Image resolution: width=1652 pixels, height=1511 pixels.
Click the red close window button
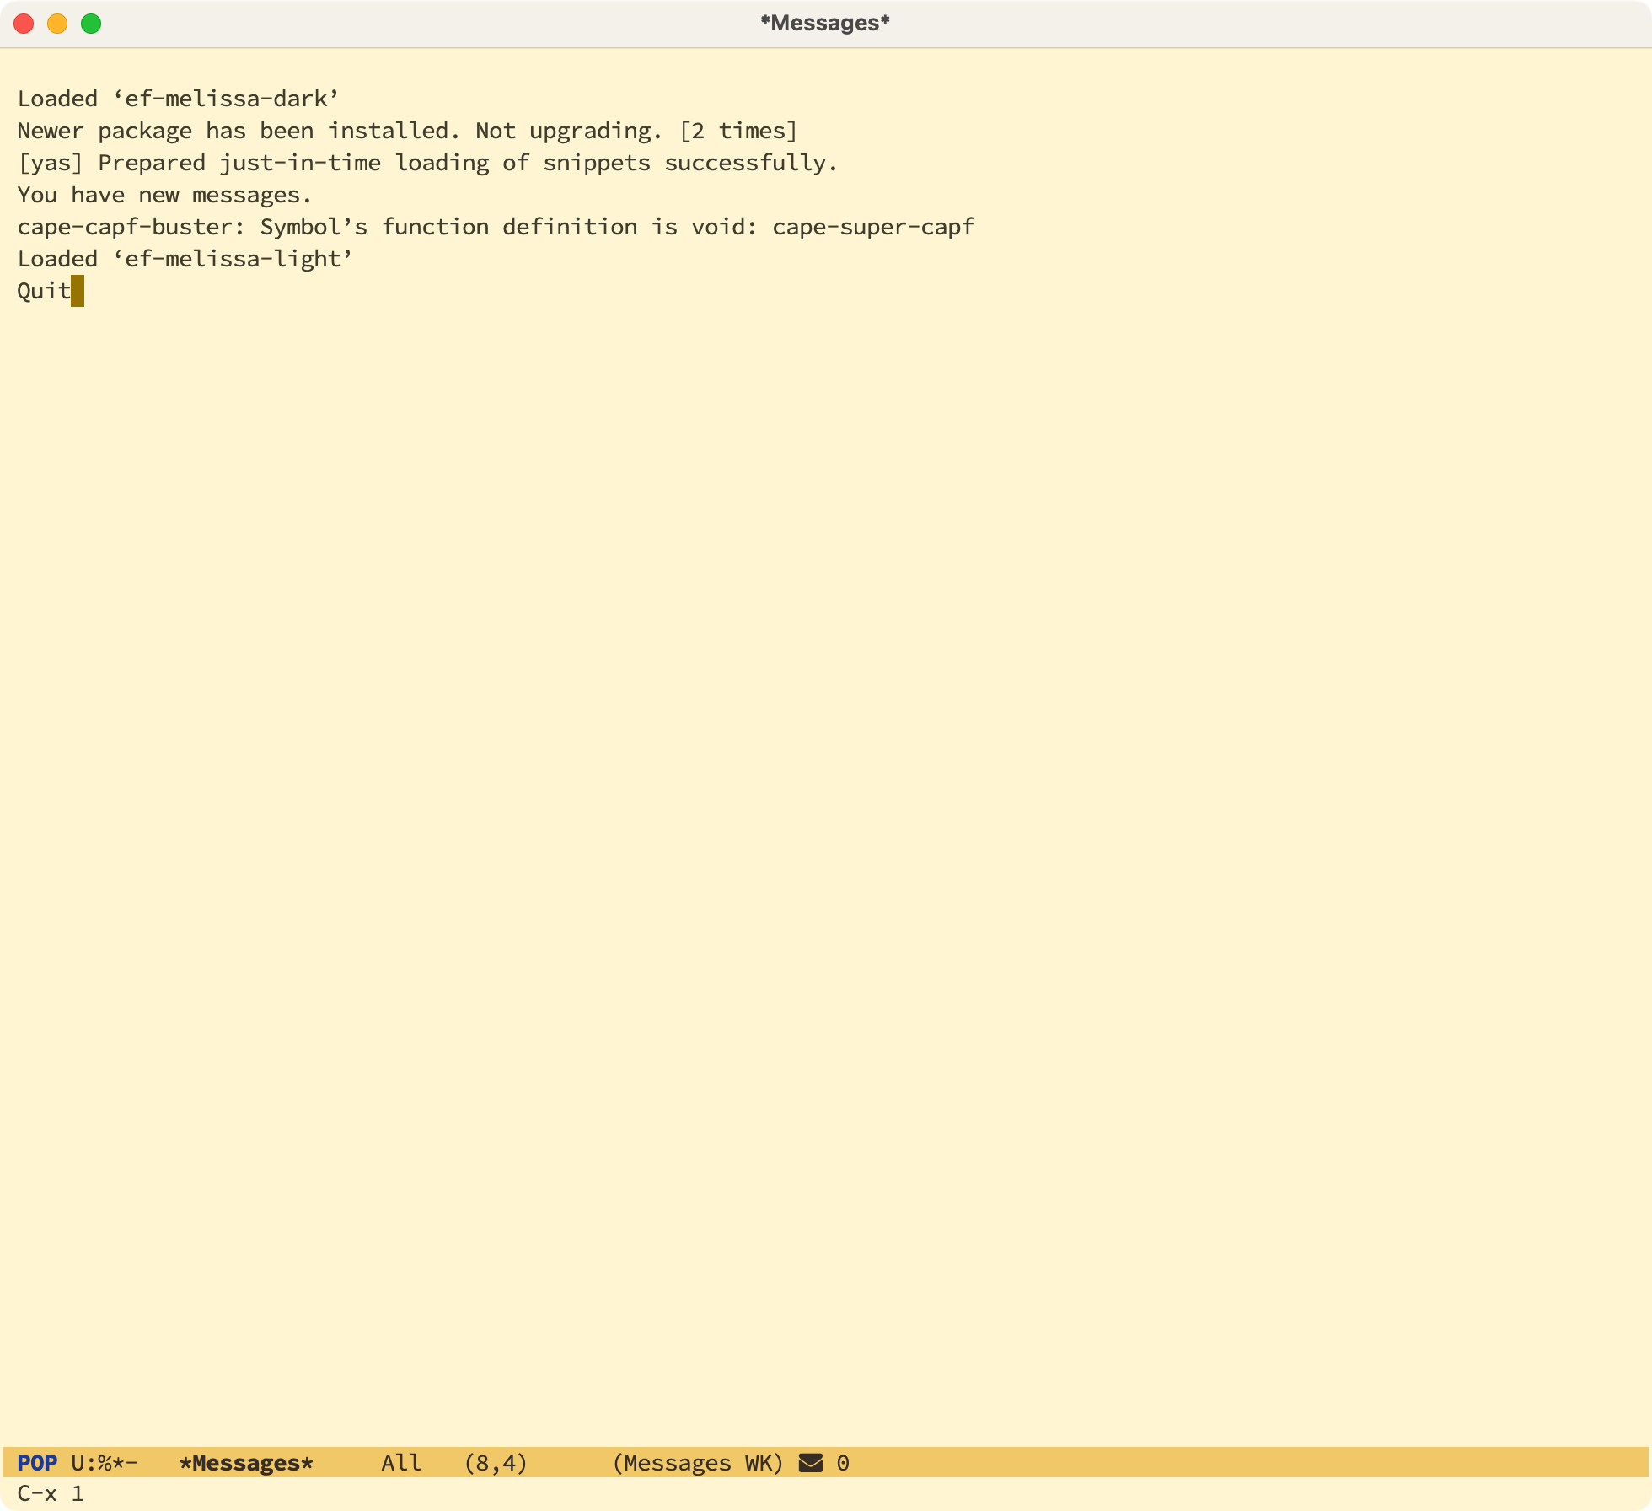(24, 24)
